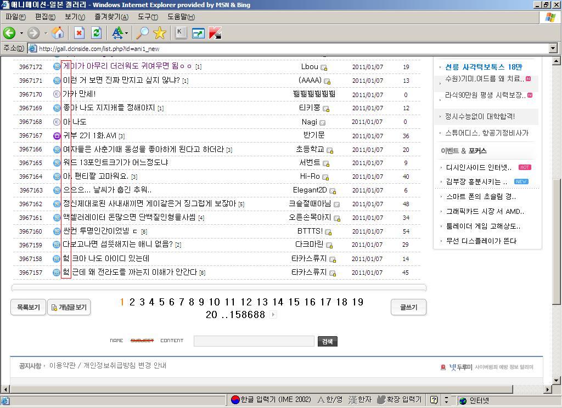Image resolution: width=562 pixels, height=408 pixels.
Task: Click the 글쓰기 write button
Action: point(409,307)
